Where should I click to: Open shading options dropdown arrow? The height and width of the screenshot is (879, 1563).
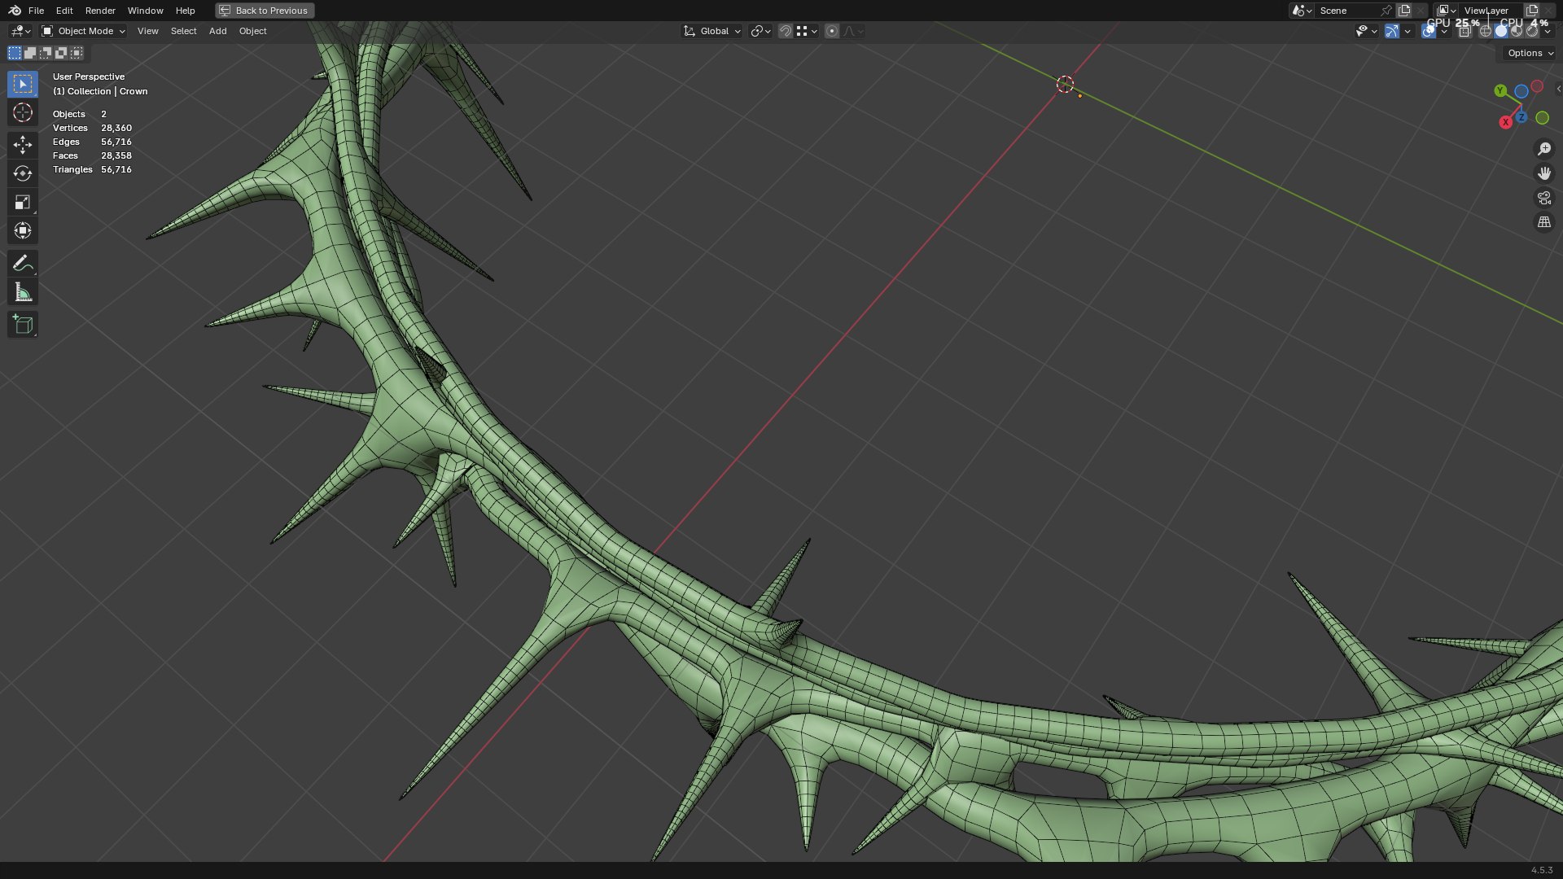click(1548, 31)
